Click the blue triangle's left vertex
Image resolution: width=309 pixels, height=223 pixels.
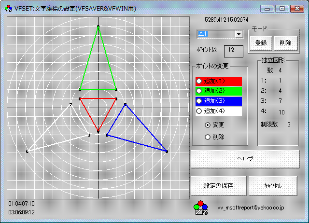[107, 135]
